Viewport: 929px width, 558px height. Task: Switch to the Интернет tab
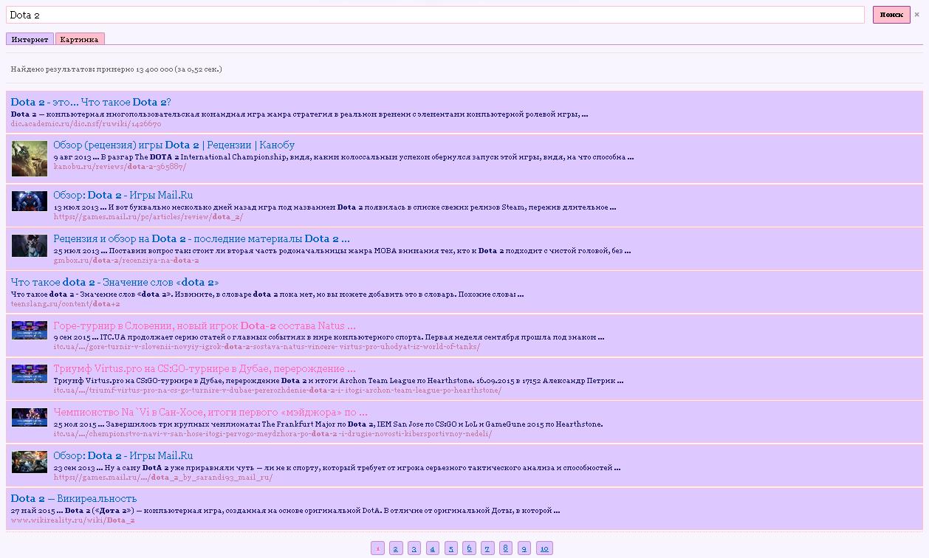click(30, 39)
